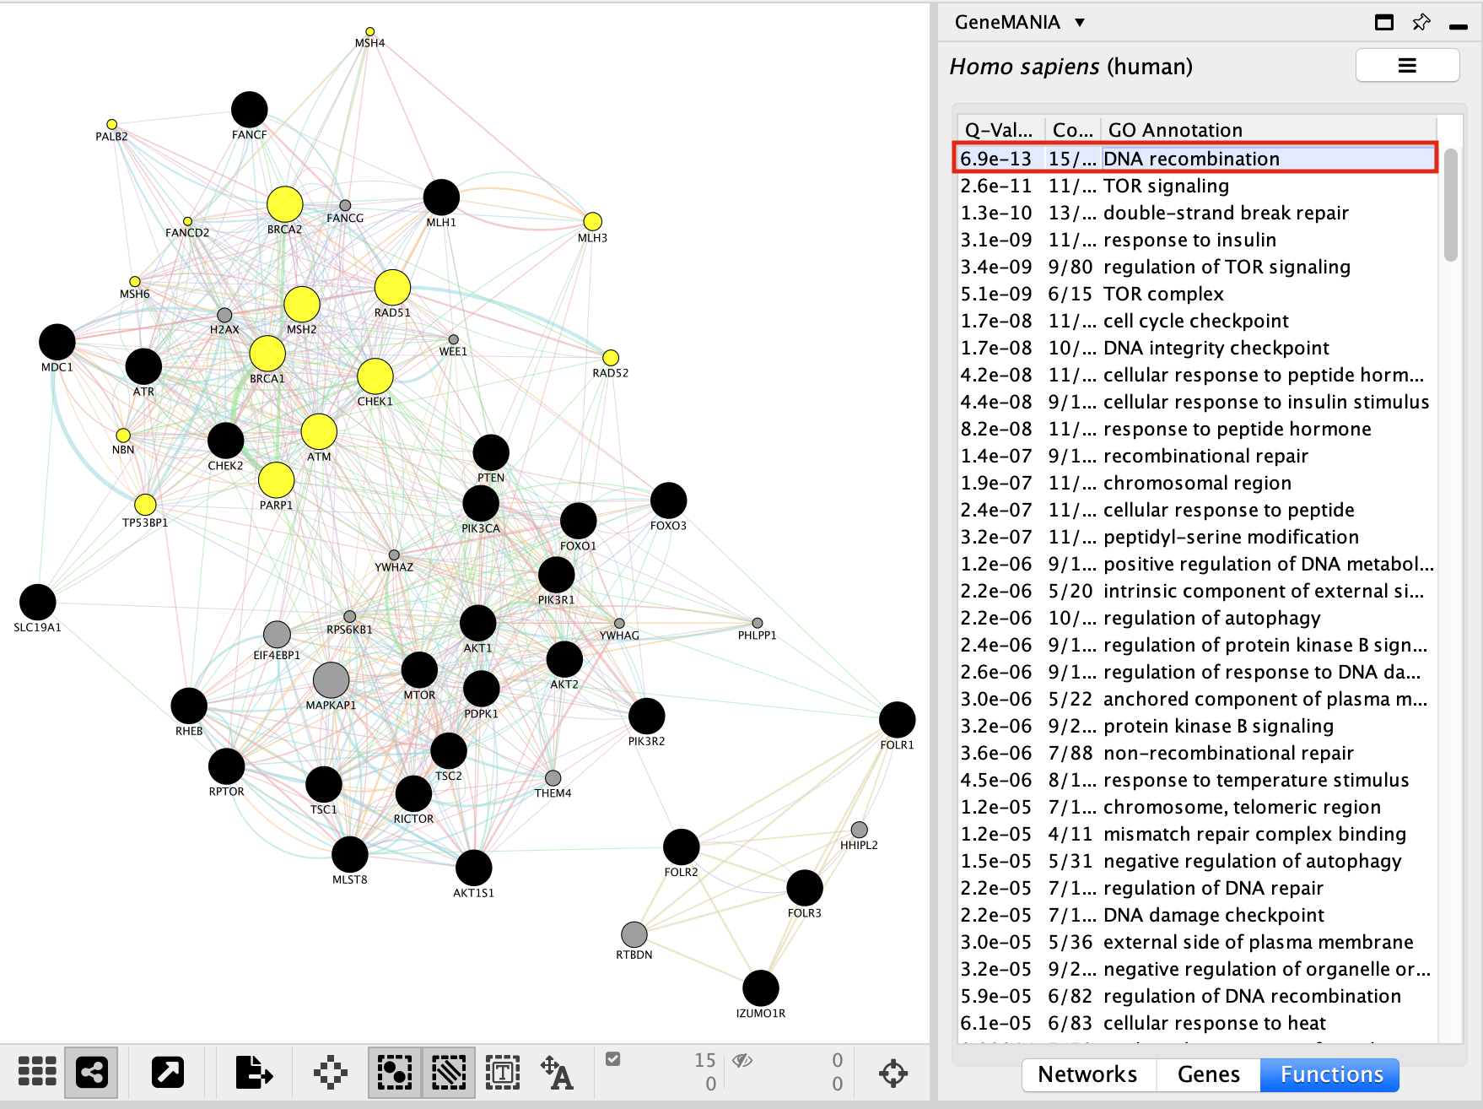Open the GeneMANIA panel dropdown arrow

click(1080, 23)
